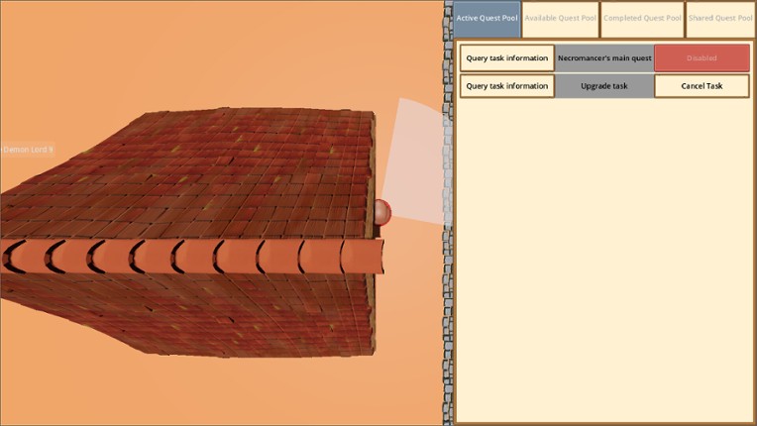Select the Completed Quest Pool tab

642,19
